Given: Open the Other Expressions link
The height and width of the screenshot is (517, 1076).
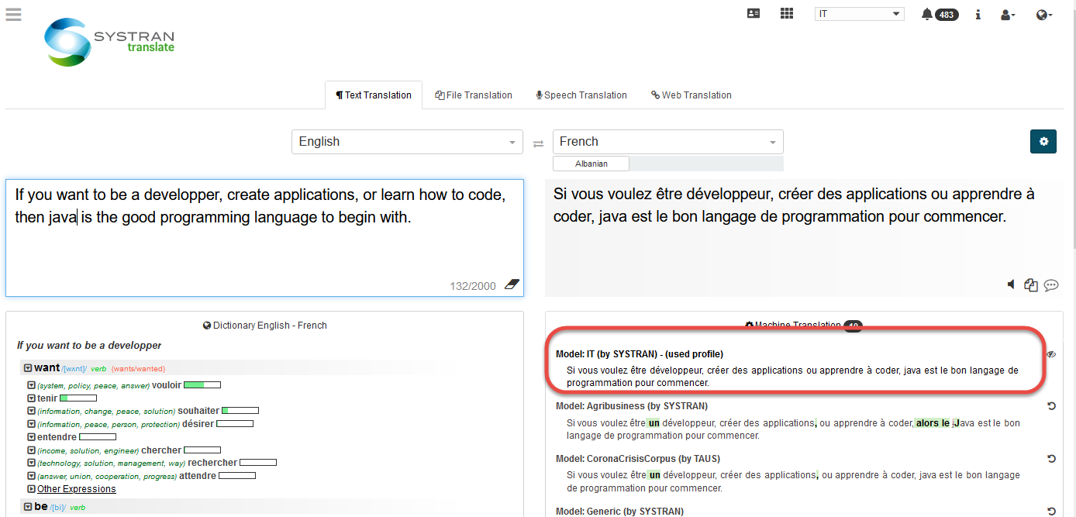Looking at the screenshot, I should 76,489.
